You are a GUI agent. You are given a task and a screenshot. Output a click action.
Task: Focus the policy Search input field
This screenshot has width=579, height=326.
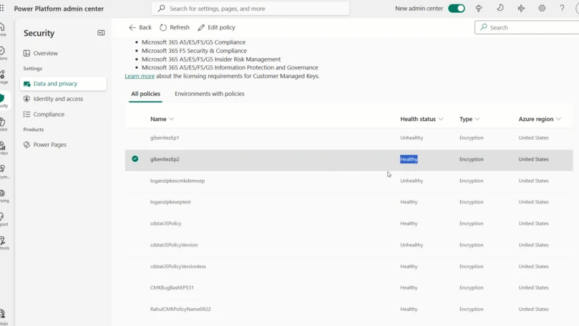[527, 27]
